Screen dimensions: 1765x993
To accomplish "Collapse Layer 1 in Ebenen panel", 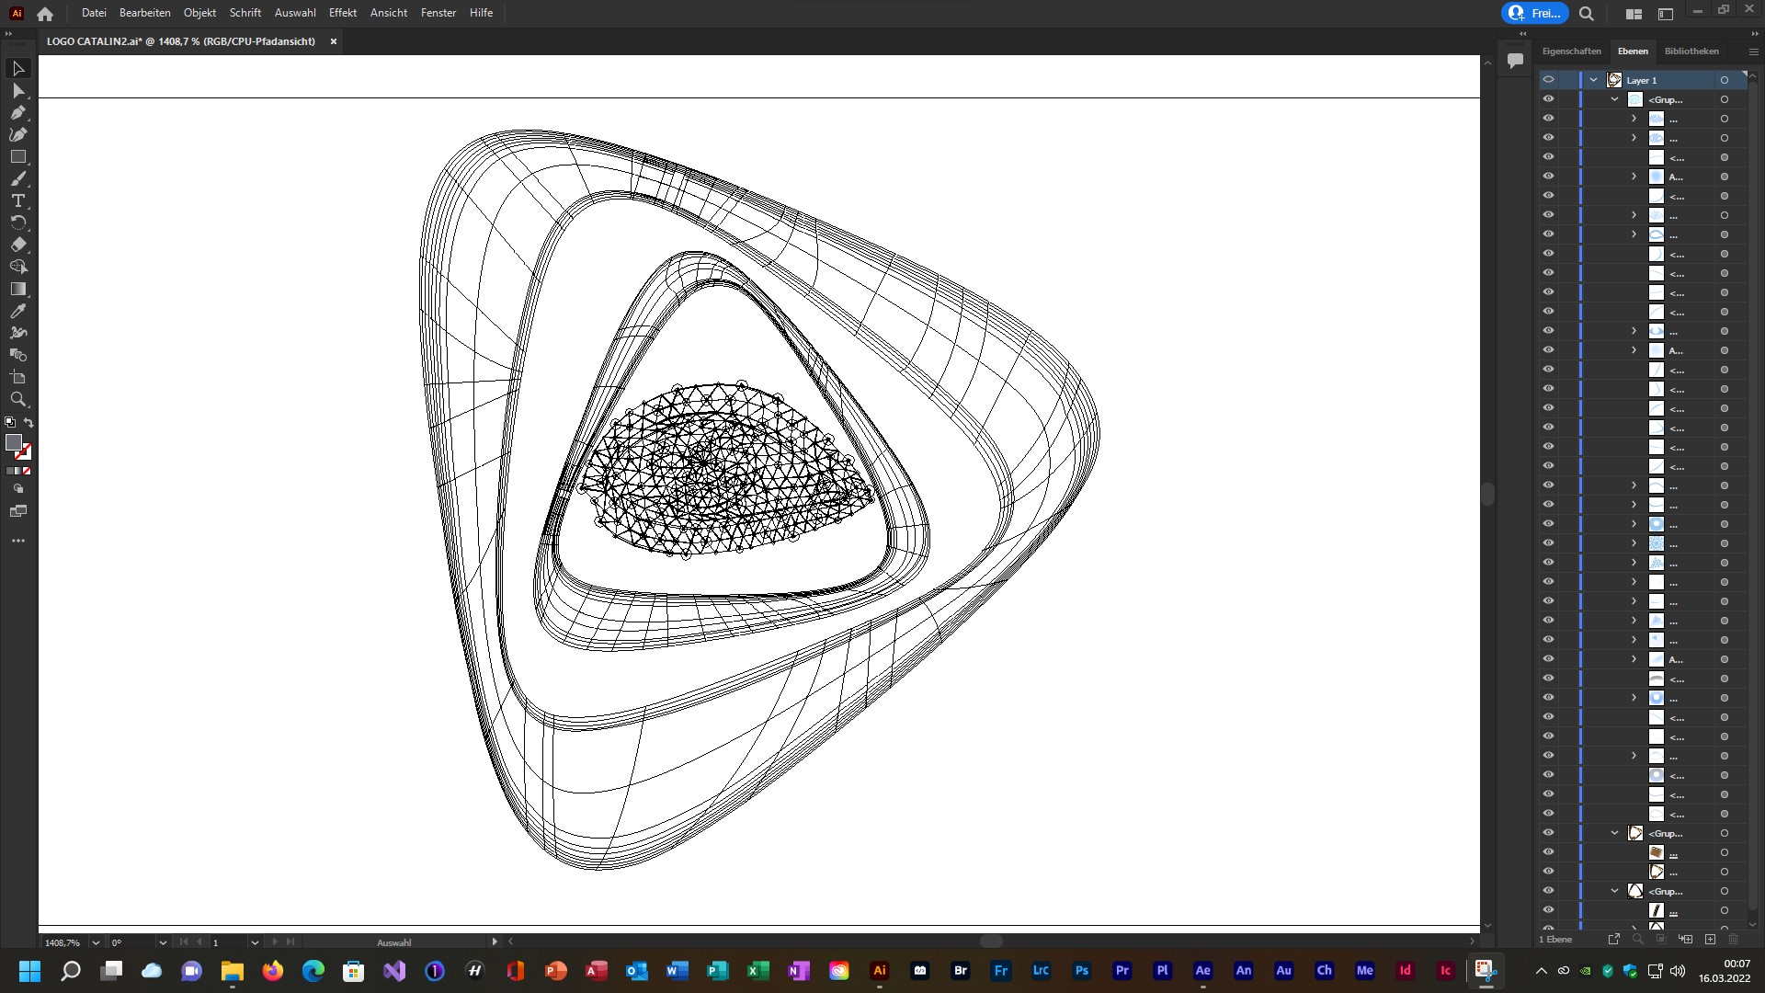I will click(x=1593, y=80).
